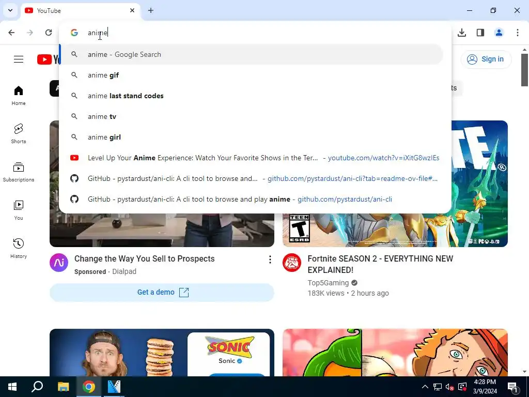Open tab search dropdown arrow
Image resolution: width=529 pixels, height=397 pixels.
pos(10,10)
